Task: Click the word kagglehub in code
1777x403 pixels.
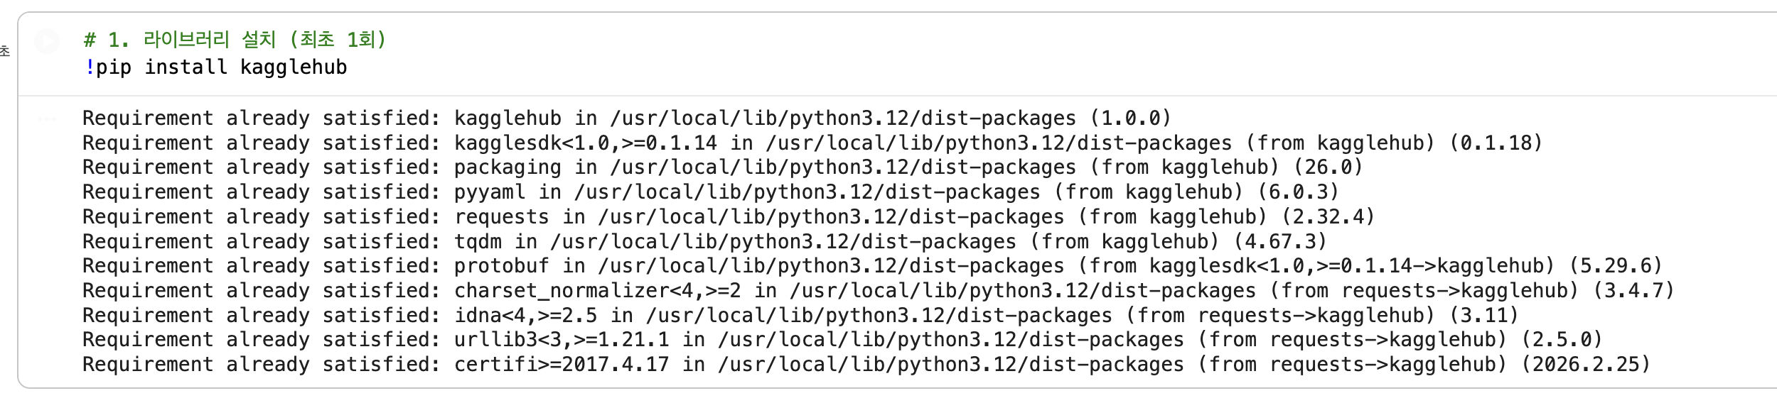Action: (294, 67)
